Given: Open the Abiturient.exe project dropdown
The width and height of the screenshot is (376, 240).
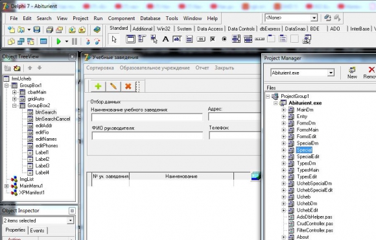Looking at the screenshot, I should (x=331, y=73).
